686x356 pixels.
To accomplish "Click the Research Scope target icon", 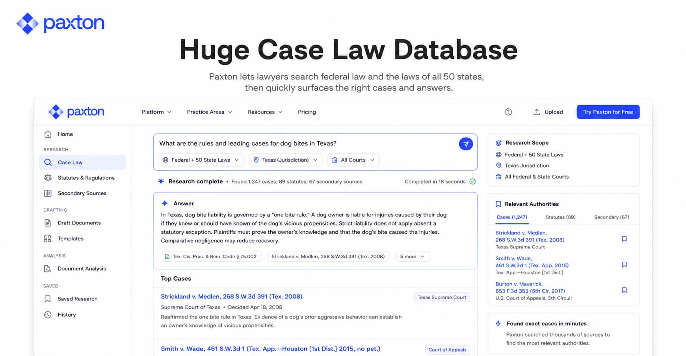I will coord(498,143).
